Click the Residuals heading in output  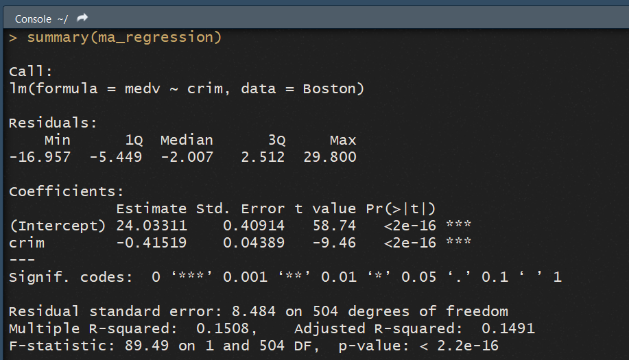coord(53,123)
